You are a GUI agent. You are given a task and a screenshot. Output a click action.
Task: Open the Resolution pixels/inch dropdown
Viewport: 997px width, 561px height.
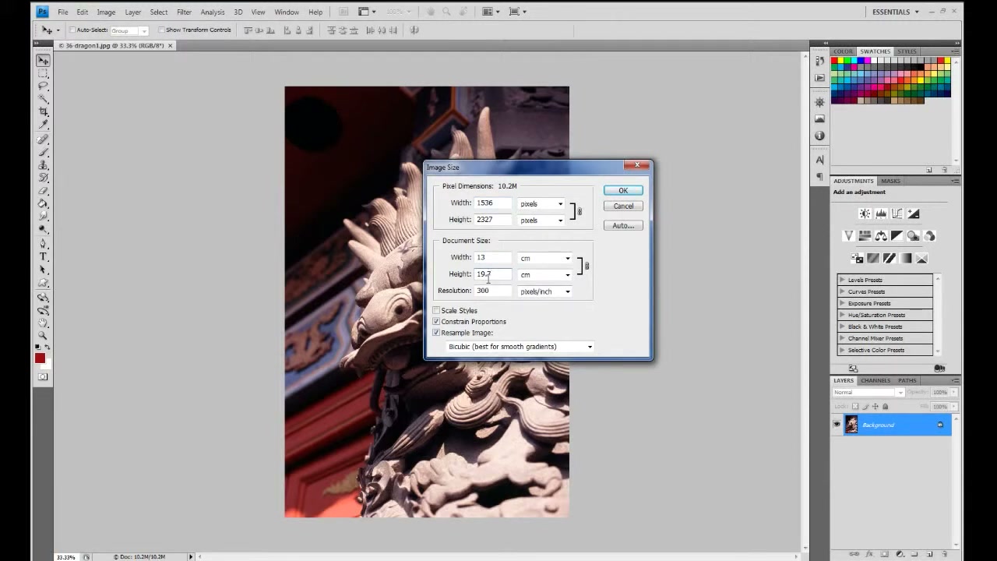tap(545, 291)
